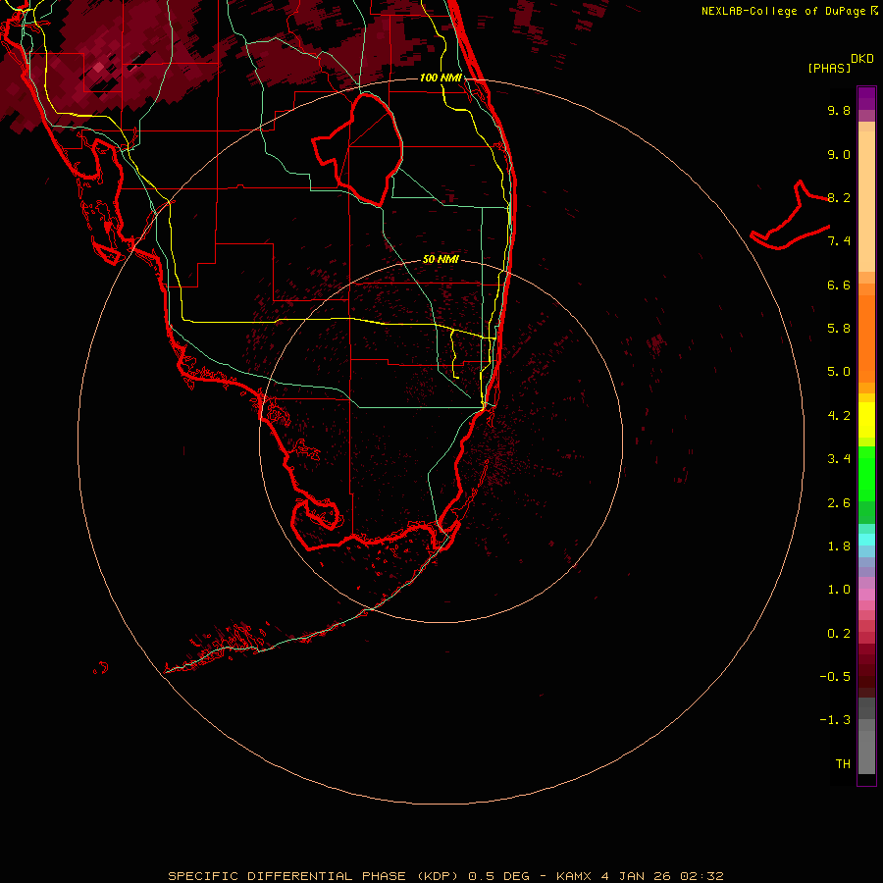Click the [PHAS] units label above the scale
883x883 pixels.
829,68
